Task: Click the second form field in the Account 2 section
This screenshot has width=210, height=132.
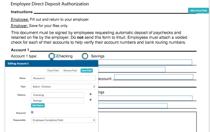Action: click(133, 106)
